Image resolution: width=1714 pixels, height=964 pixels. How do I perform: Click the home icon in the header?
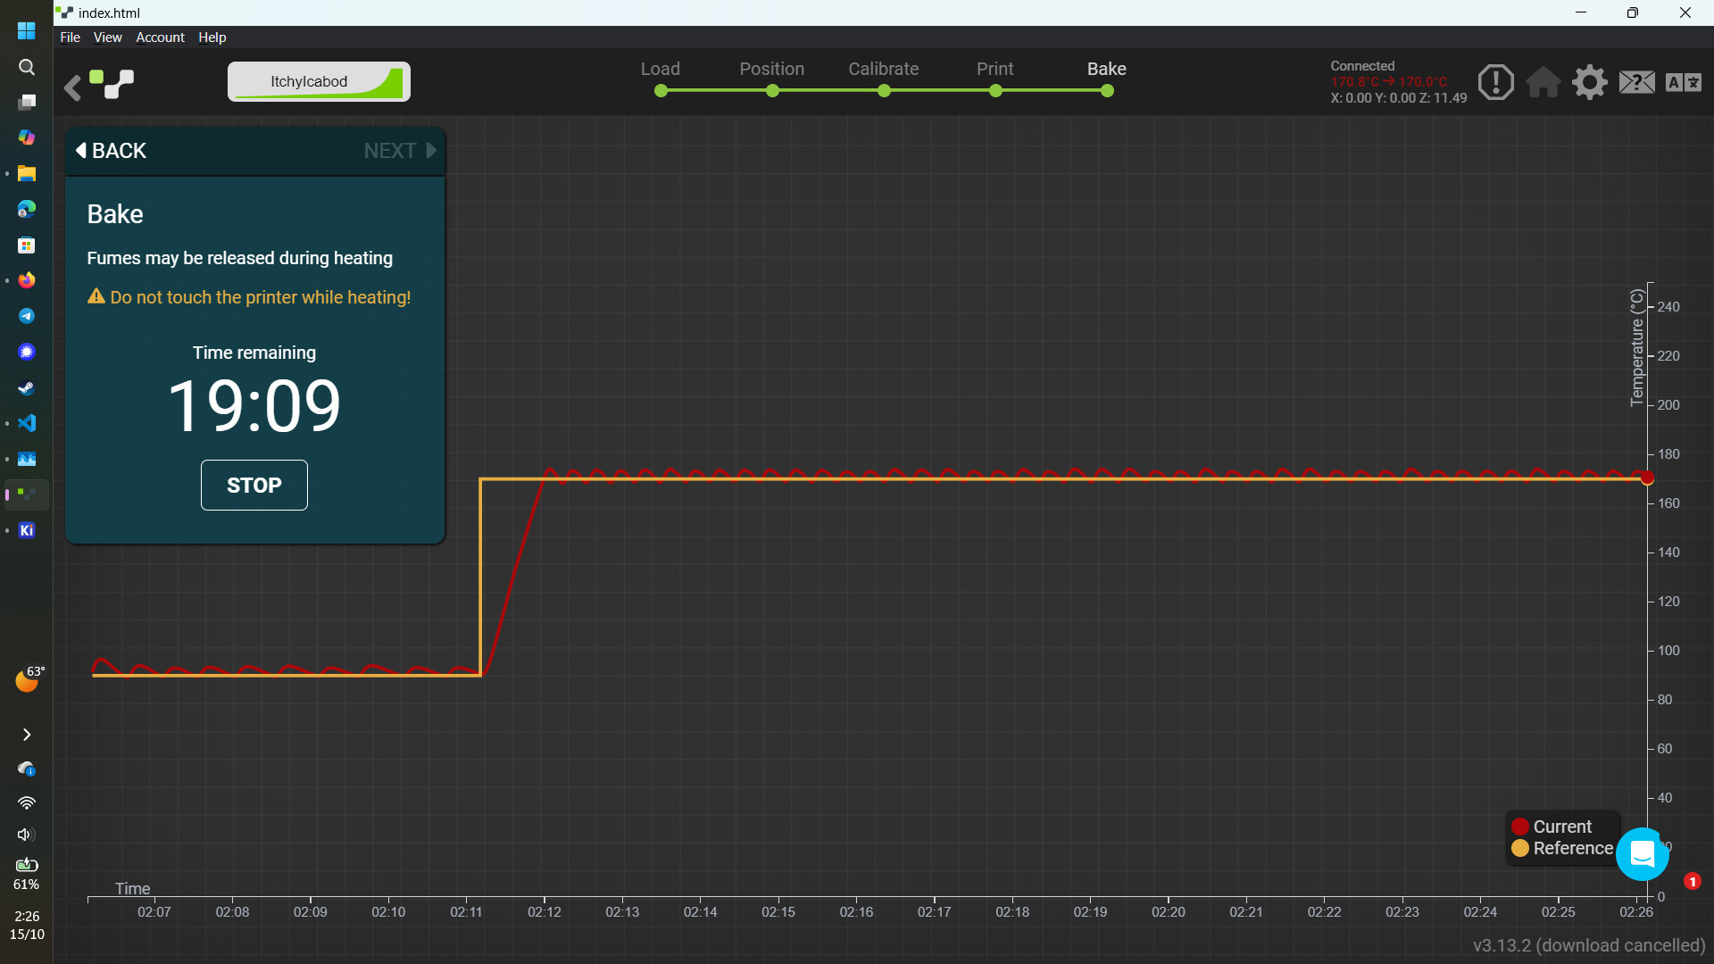coord(1543,82)
